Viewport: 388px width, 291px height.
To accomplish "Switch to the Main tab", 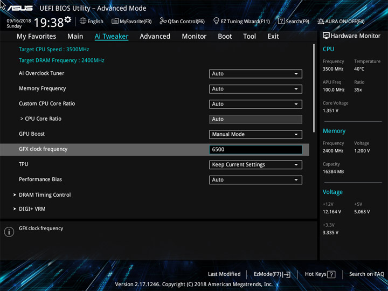I will 75,37.
